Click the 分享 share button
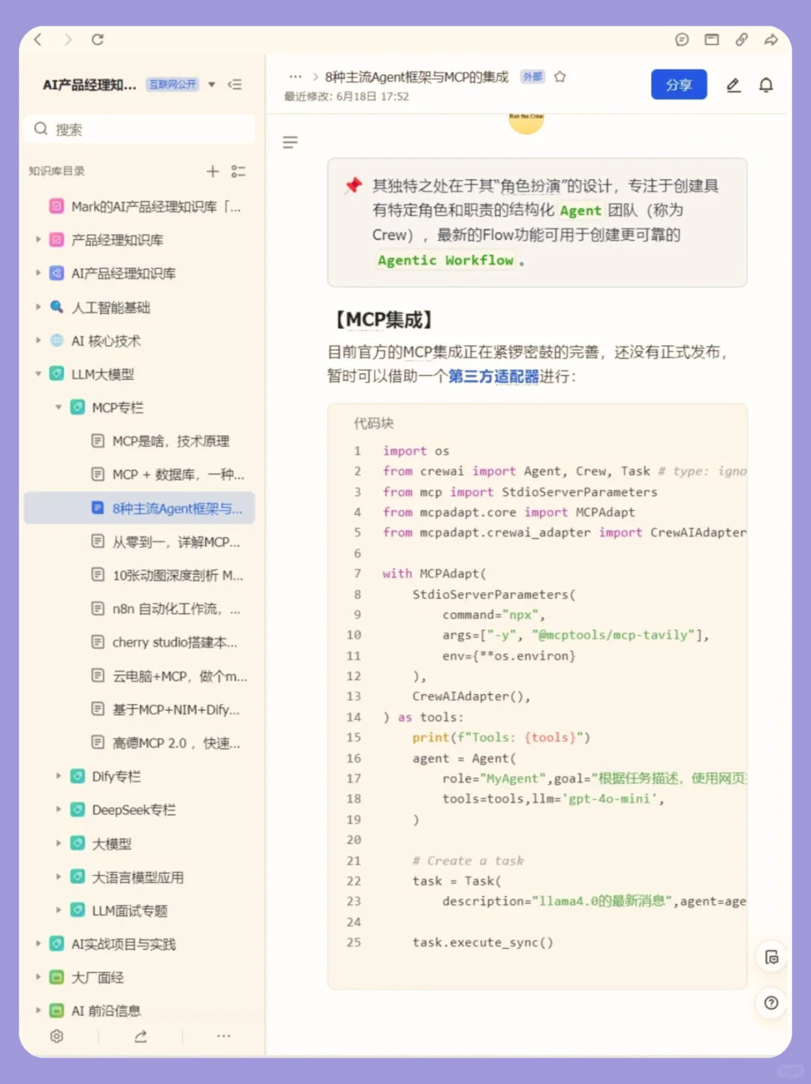811x1084 pixels. click(x=679, y=85)
